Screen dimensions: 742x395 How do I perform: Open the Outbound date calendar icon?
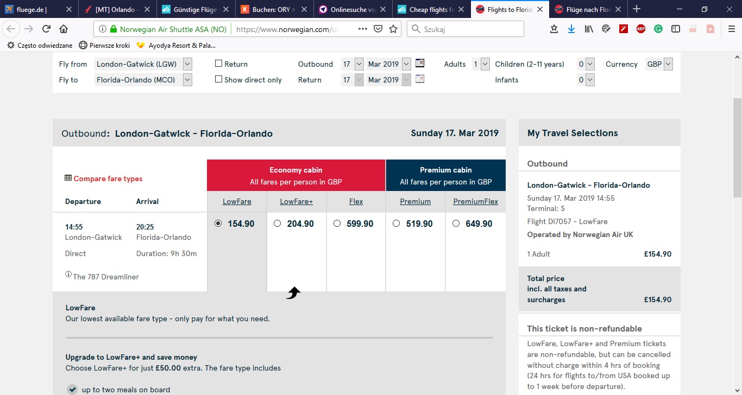[419, 63]
